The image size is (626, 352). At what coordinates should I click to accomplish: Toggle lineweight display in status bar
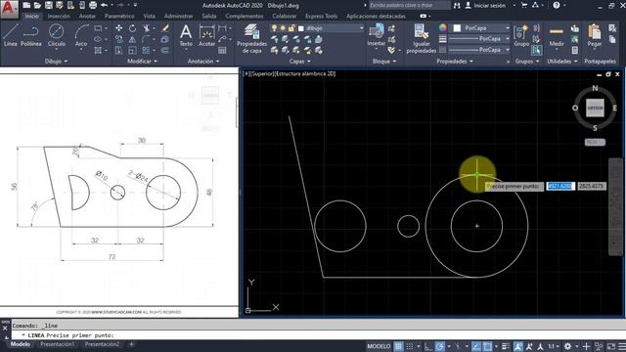tap(506, 346)
